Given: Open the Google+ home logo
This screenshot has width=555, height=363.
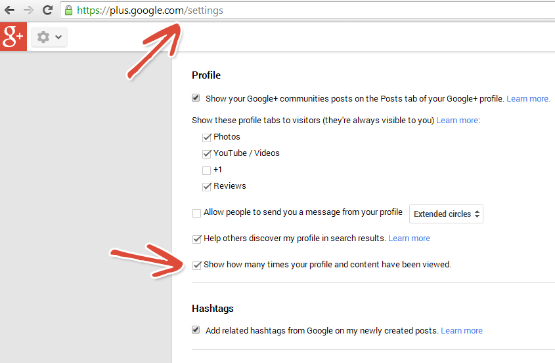Looking at the screenshot, I should point(13,37).
